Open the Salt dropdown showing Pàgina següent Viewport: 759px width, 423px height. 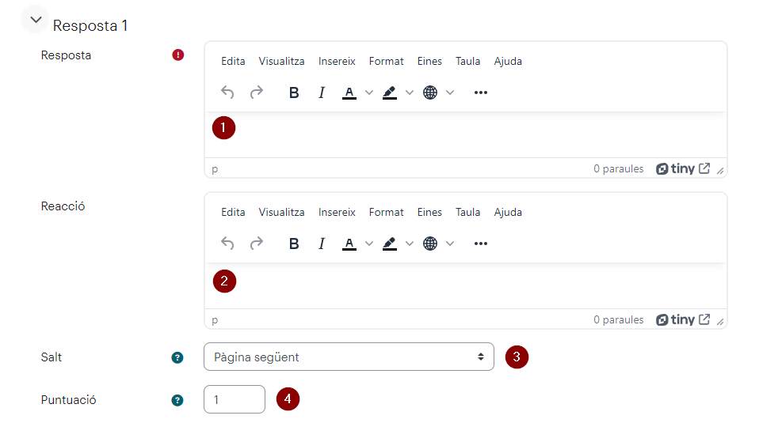(x=349, y=357)
